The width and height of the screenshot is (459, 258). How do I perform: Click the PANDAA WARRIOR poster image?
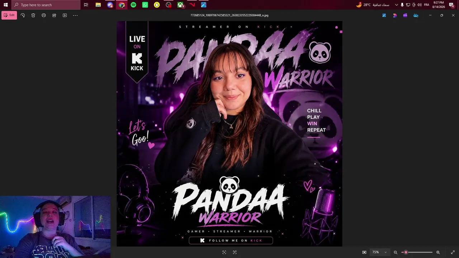click(x=229, y=134)
